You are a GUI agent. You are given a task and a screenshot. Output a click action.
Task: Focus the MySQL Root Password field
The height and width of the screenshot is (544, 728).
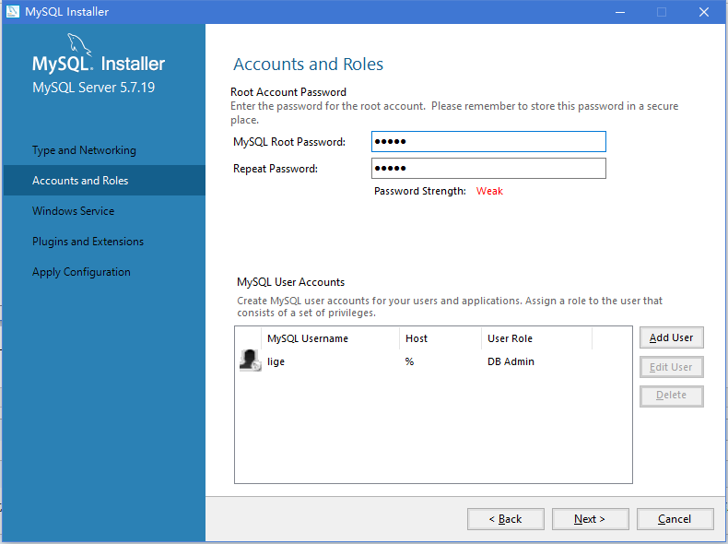pos(488,142)
